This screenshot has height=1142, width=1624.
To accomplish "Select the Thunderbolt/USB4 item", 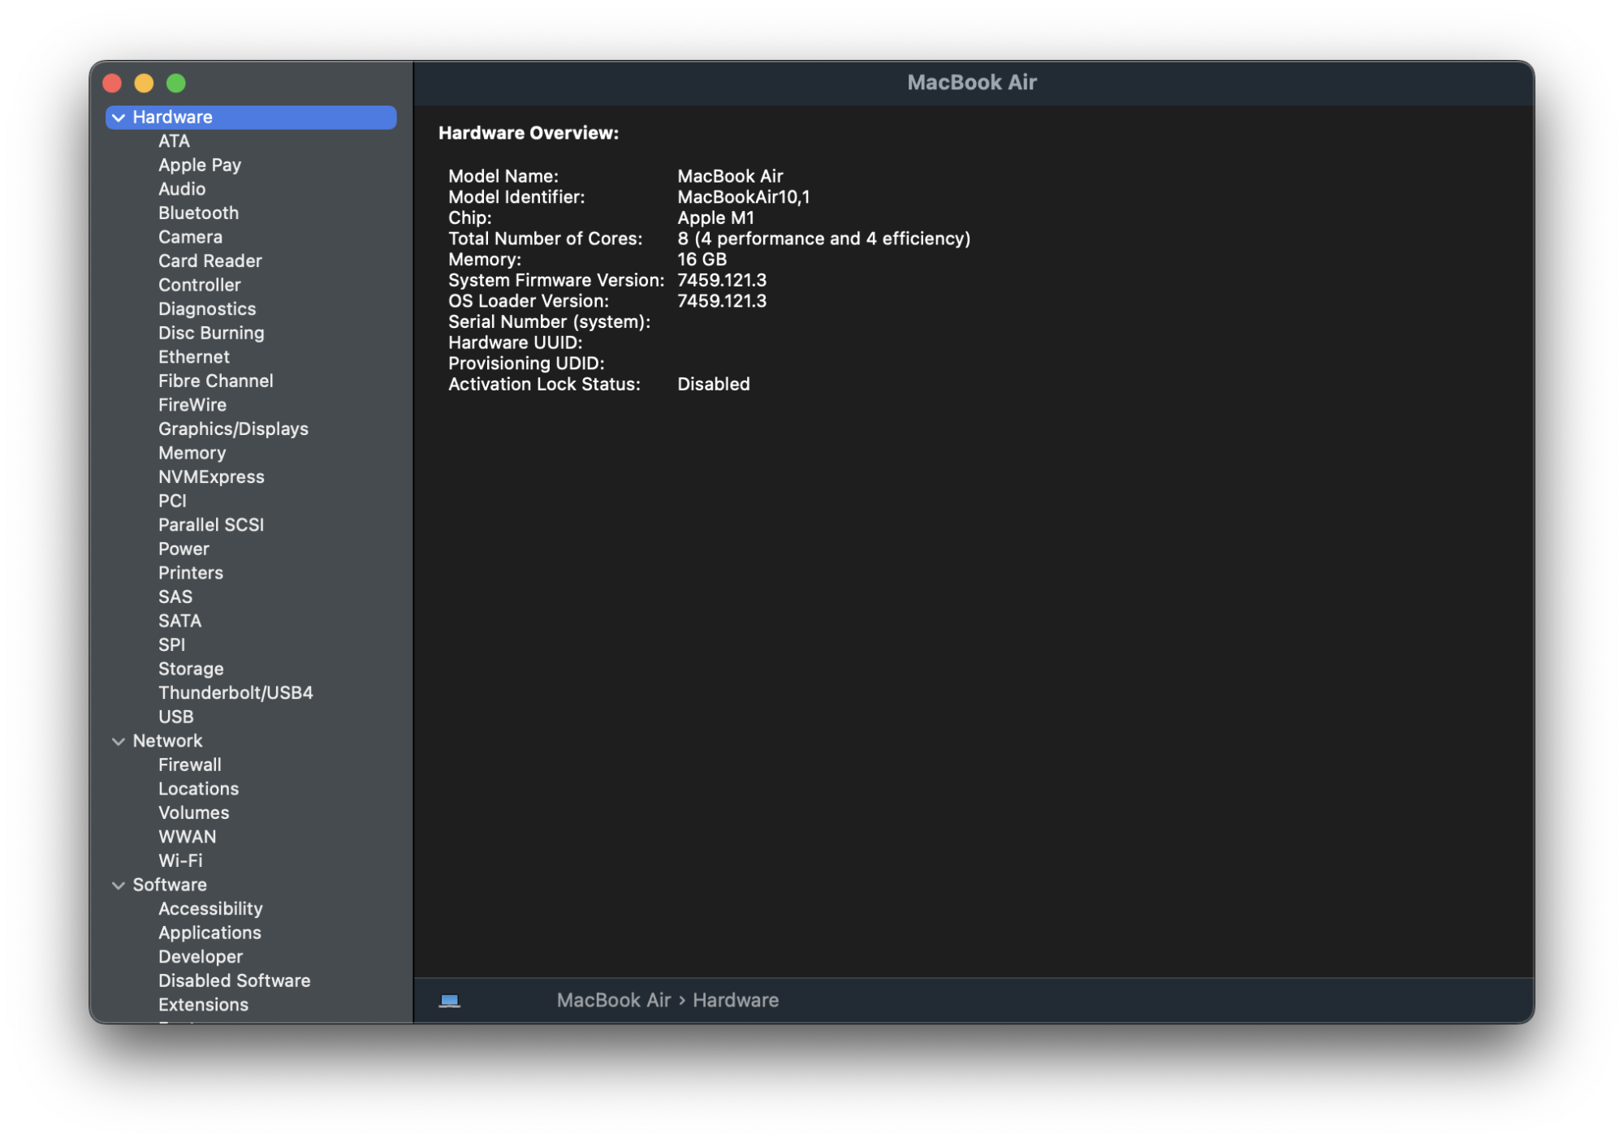I will click(x=235, y=692).
